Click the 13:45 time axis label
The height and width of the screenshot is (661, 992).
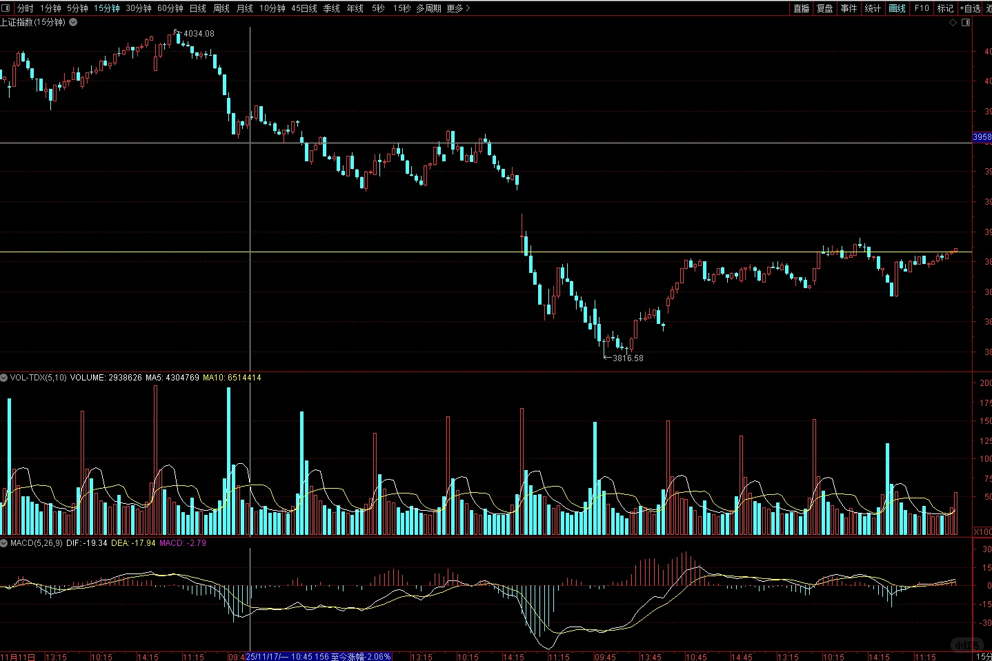pyautogui.click(x=651, y=657)
